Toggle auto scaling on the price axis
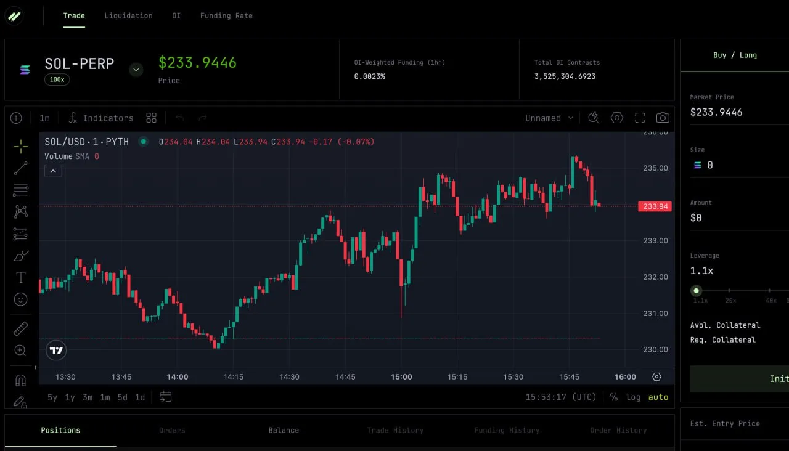 coord(658,397)
